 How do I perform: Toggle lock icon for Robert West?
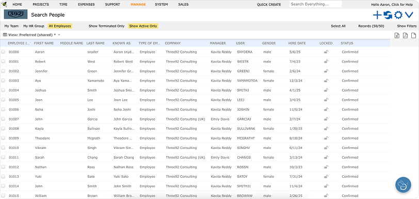[326, 62]
